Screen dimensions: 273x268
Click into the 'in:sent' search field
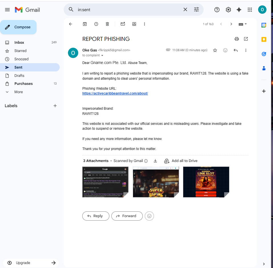[129, 10]
